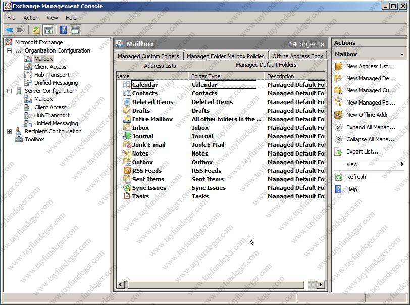410x305 pixels.
Task: Click the Sync Issues icon
Action: [x=127, y=188]
